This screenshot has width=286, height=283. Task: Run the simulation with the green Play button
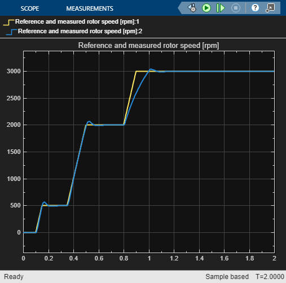(206, 8)
